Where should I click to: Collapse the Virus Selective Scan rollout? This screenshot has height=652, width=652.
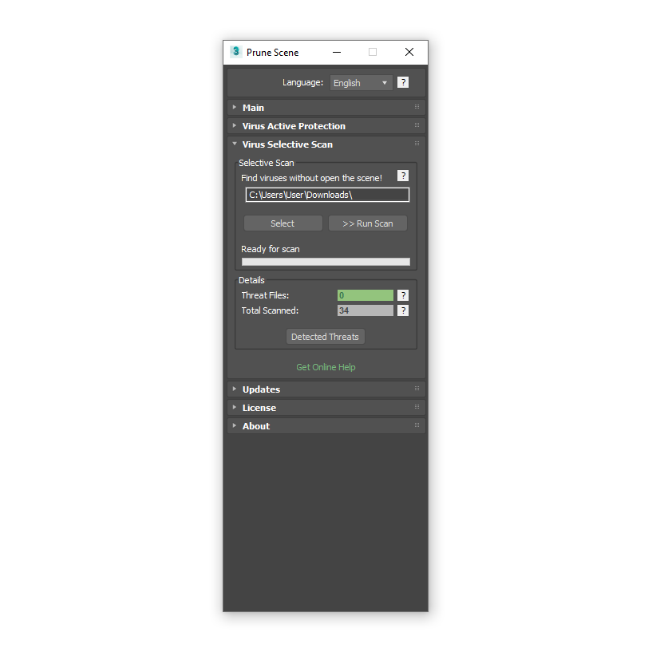point(326,144)
